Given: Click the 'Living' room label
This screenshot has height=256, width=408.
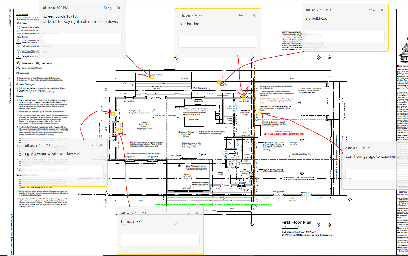Looking at the screenshot, I should click(145, 123).
